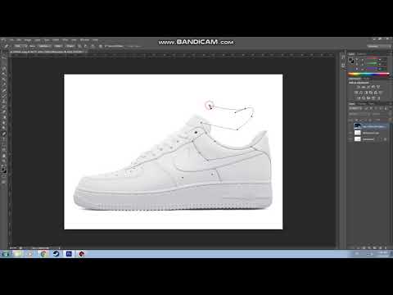393x295 pixels.
Task: Switch to the Swatches tab
Action: 362,54
